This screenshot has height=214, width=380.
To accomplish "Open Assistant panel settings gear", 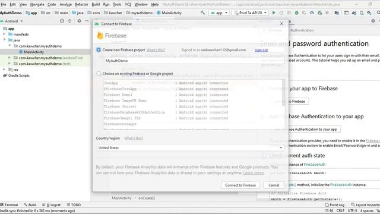I will click(373, 21).
